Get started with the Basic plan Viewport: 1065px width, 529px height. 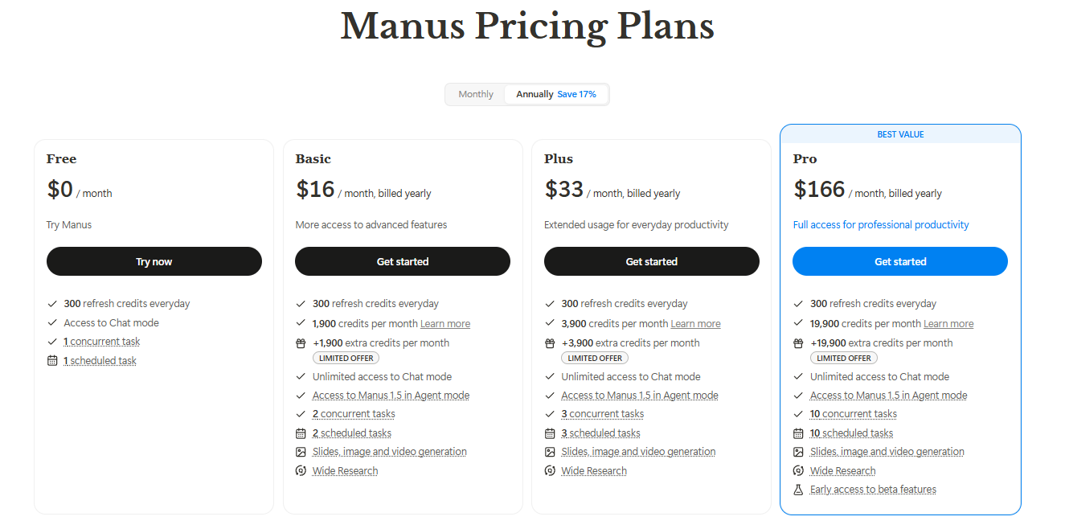click(403, 261)
